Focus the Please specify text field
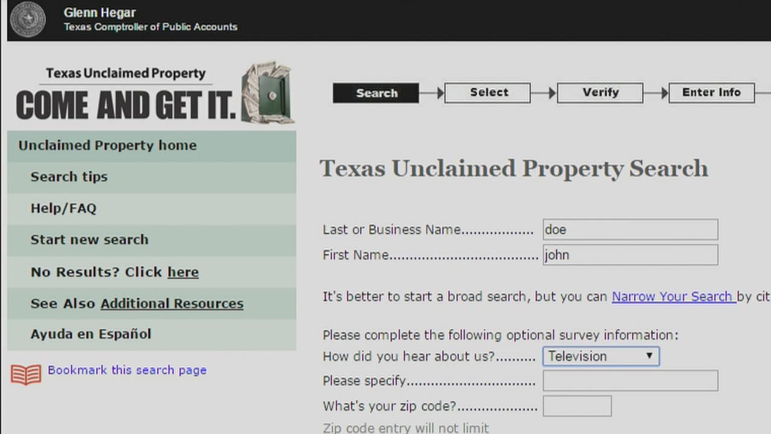 tap(630, 381)
